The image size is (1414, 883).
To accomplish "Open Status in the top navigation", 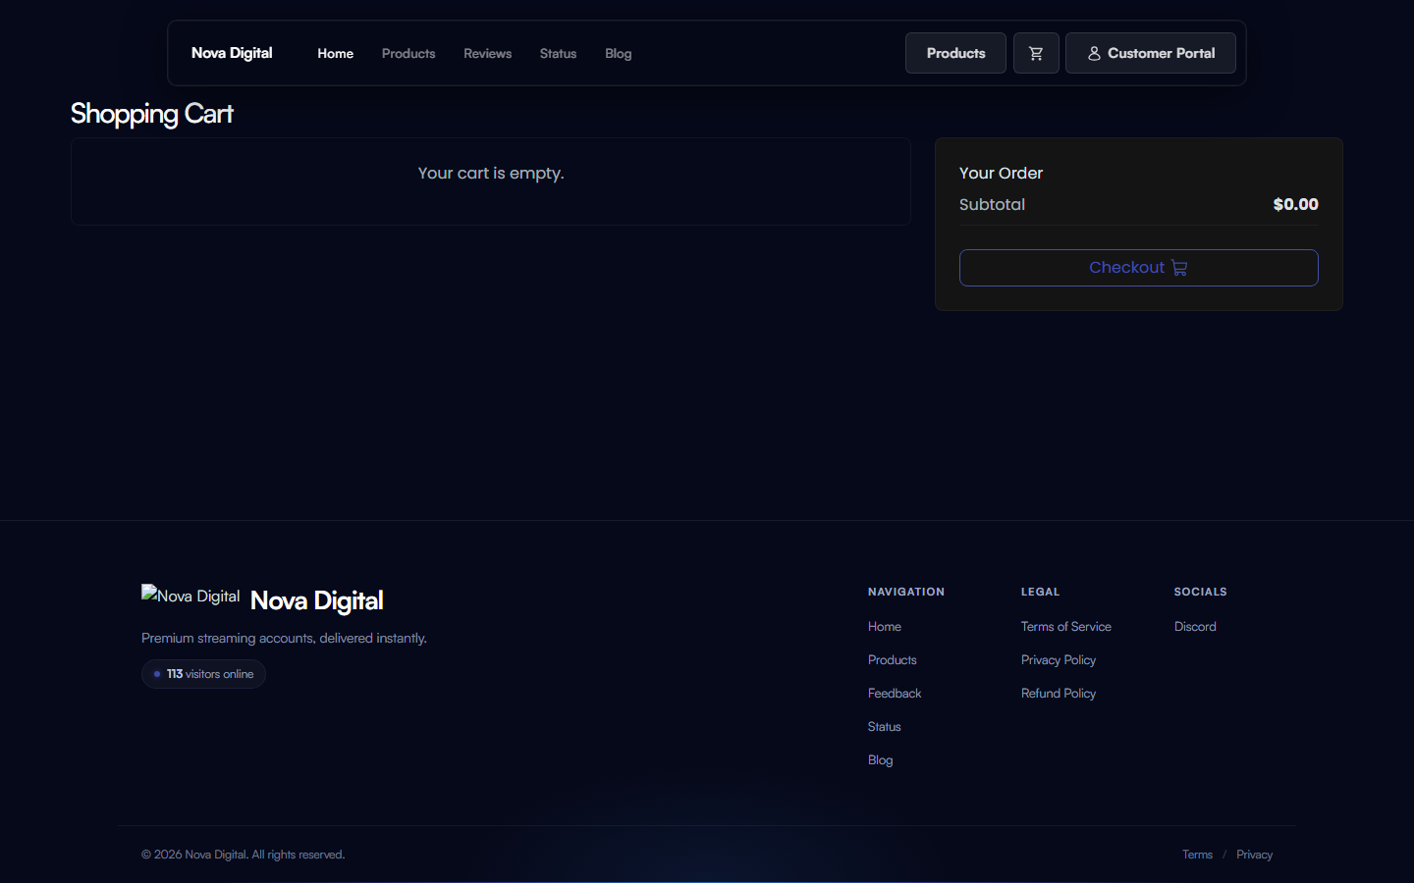I will point(558,53).
